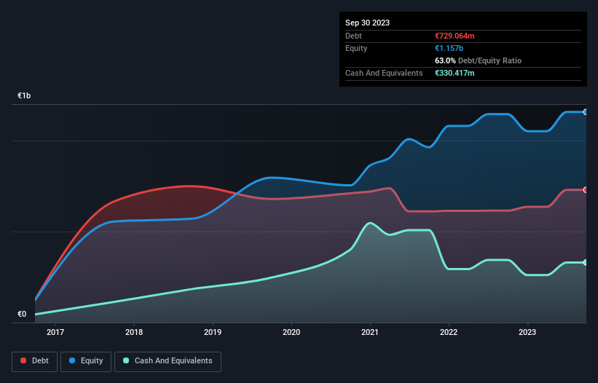
Task: Click the €729.064m debt value
Action: pyautogui.click(x=455, y=36)
